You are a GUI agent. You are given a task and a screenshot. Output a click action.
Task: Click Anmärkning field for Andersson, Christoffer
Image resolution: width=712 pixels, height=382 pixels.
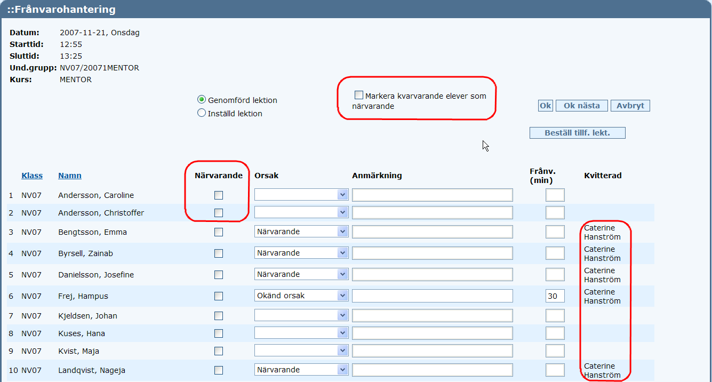433,213
